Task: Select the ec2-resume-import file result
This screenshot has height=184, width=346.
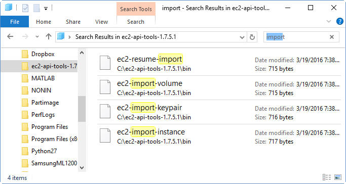Action: (x=219, y=63)
